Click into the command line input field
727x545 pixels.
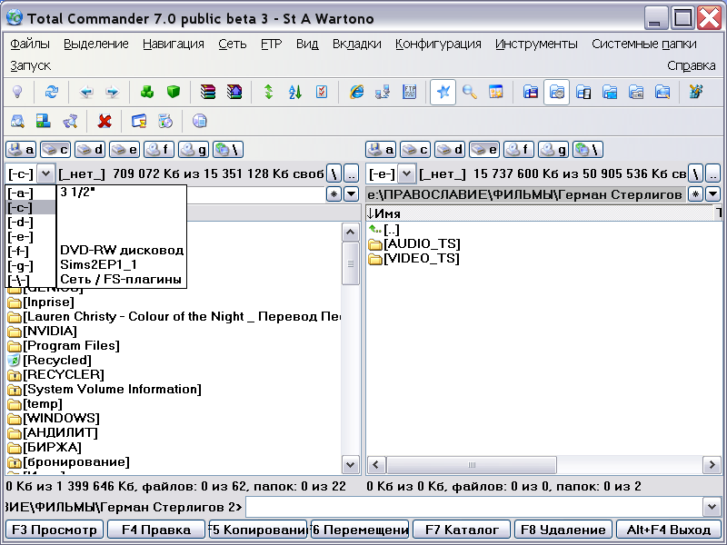[473, 507]
